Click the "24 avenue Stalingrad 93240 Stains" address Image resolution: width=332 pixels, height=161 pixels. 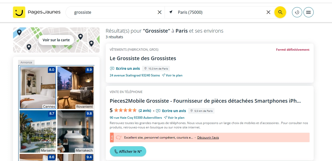click(x=135, y=75)
